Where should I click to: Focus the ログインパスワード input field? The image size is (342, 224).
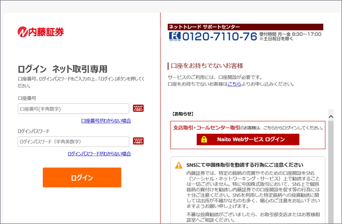[x=73, y=141]
